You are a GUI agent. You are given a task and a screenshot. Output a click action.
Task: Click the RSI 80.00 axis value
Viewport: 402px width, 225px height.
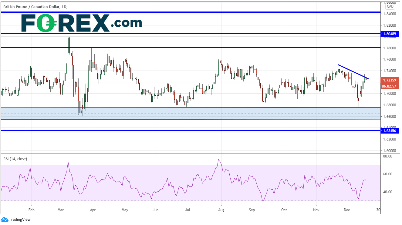tap(388, 156)
